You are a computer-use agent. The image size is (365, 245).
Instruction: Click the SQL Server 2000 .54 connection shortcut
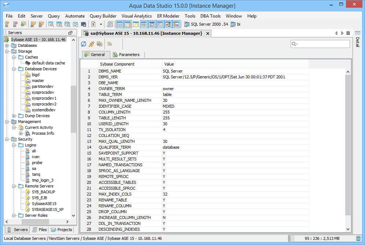click(x=206, y=24)
